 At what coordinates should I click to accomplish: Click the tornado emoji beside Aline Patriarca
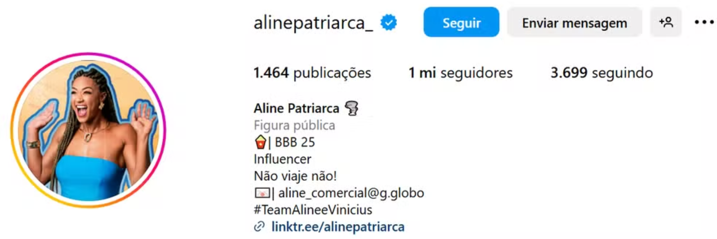352,108
